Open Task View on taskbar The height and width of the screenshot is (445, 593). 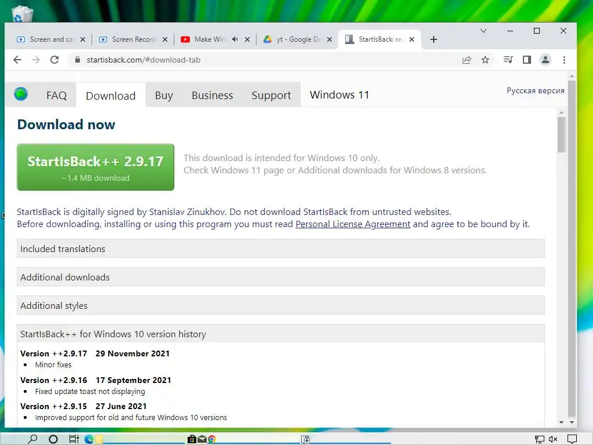tap(74, 439)
